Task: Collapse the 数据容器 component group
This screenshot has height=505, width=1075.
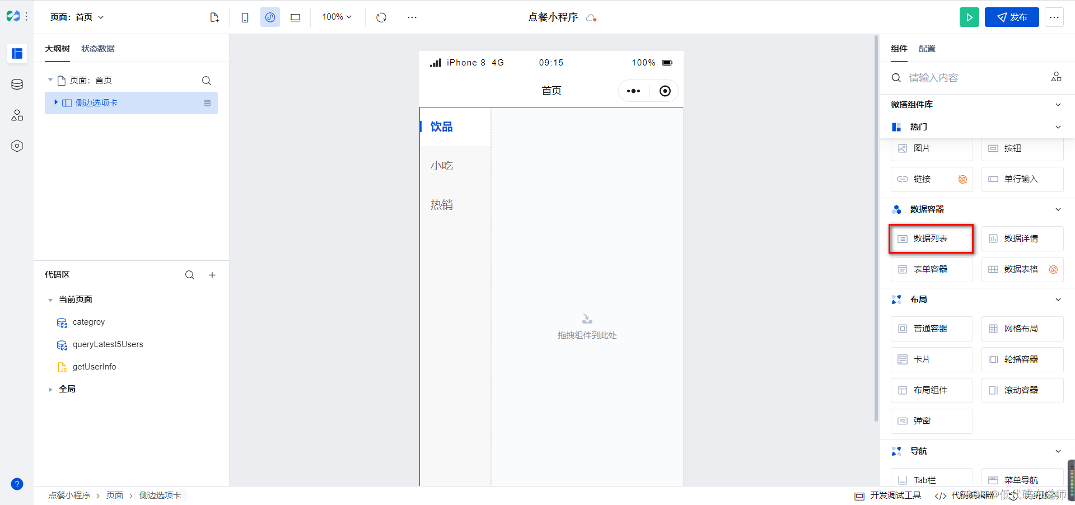Action: coord(1058,209)
